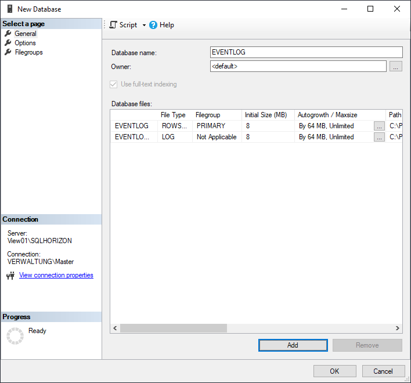This screenshot has width=411, height=383.
Task: Click the connection properties icon
Action: pos(10,276)
